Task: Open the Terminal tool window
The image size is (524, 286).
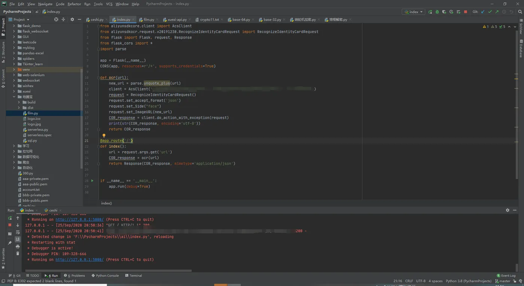Action: point(133,276)
